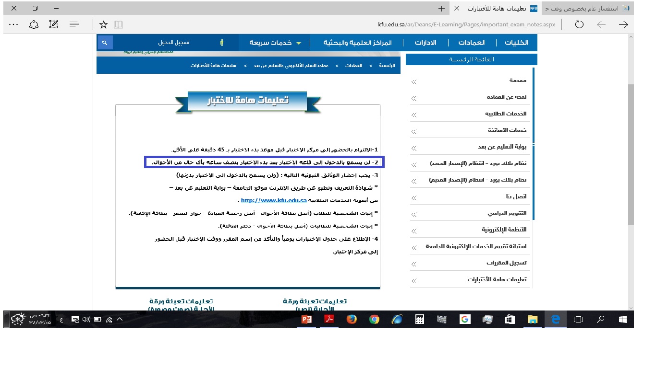Click the accessibility person icon
The height and width of the screenshot is (368, 656).
tap(221, 43)
